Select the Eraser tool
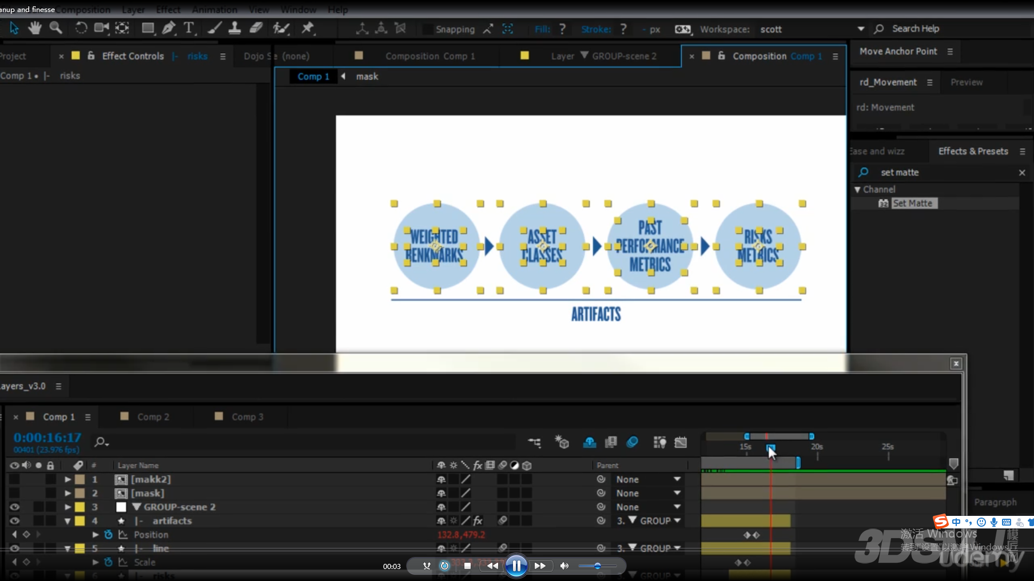 tap(256, 28)
